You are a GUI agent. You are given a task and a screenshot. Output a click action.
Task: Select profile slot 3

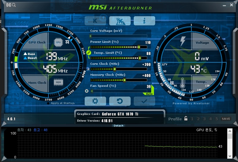pos(204,119)
